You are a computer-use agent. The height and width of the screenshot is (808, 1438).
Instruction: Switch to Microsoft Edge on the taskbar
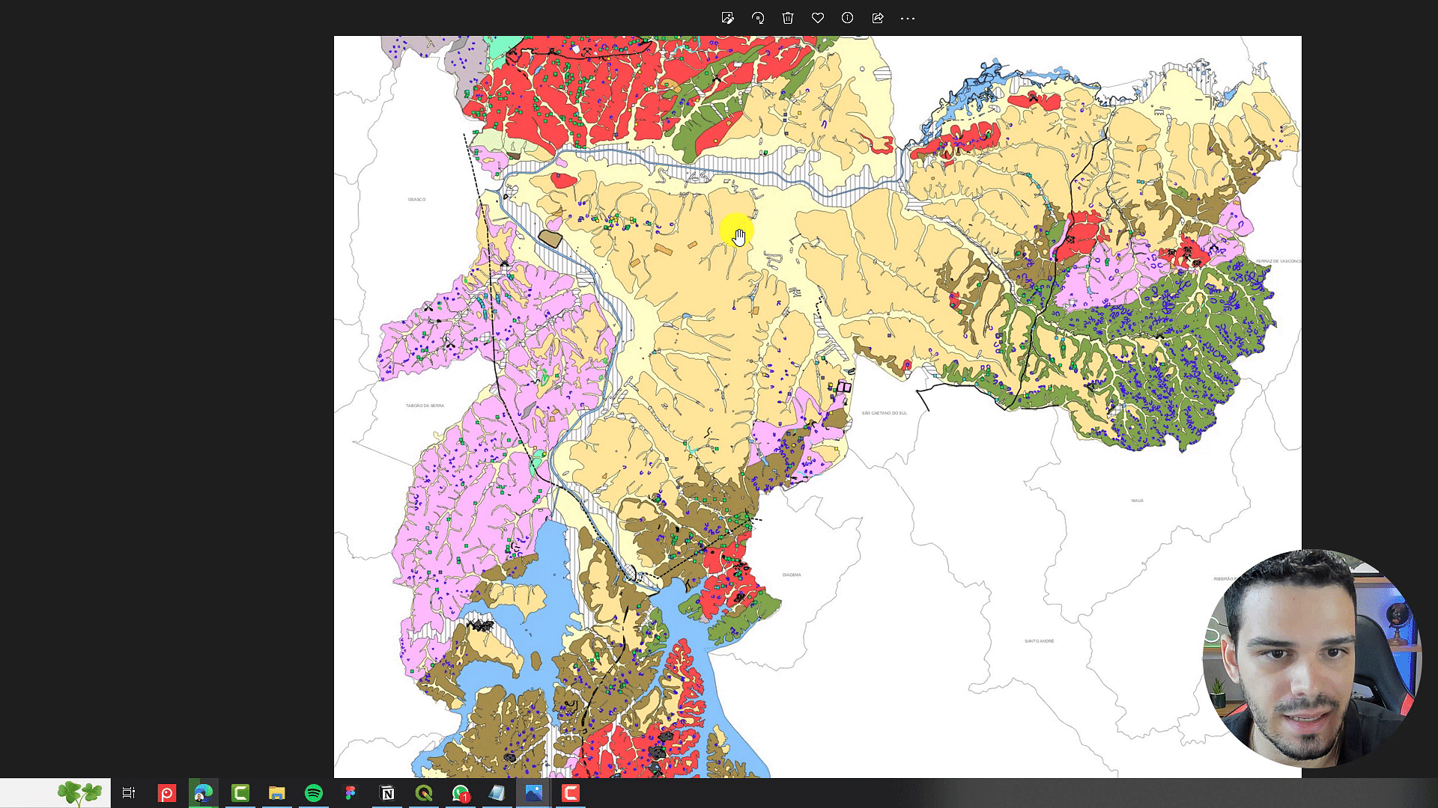tap(203, 793)
